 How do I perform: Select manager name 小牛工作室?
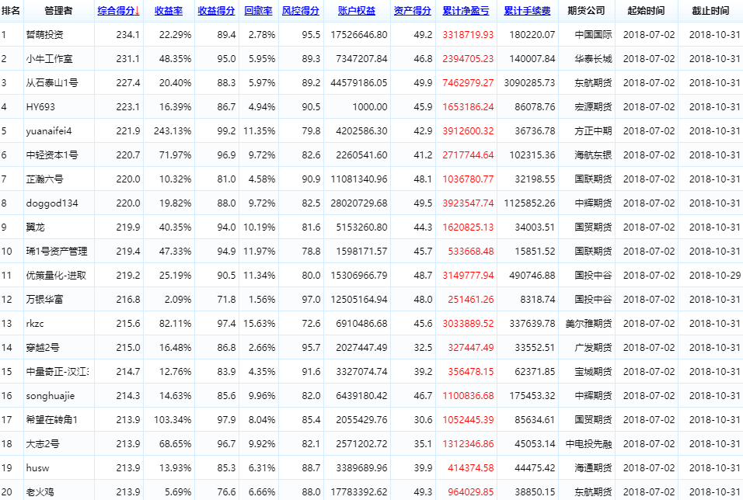pyautogui.click(x=49, y=59)
